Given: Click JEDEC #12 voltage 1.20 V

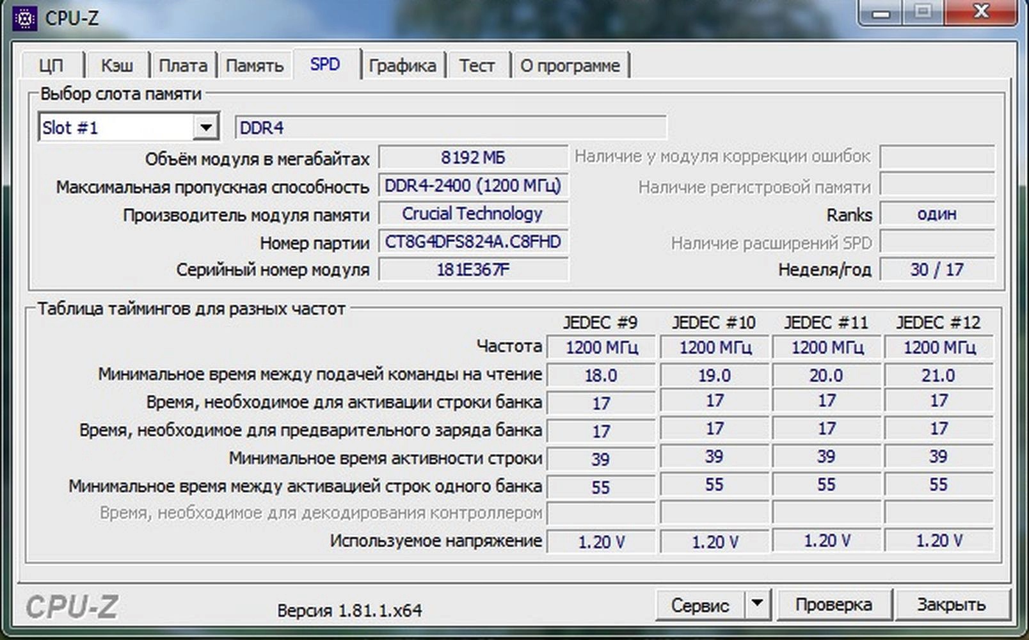Looking at the screenshot, I should (x=939, y=541).
